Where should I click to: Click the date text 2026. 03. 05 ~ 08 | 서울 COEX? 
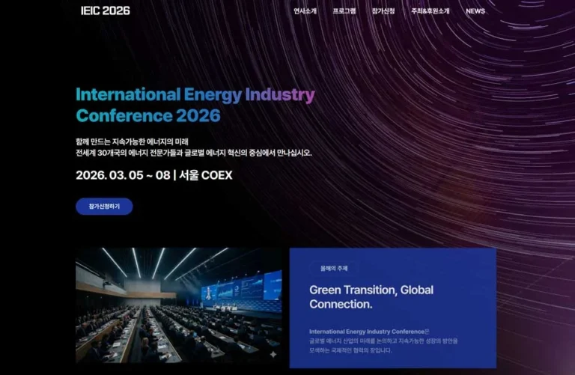click(x=154, y=175)
